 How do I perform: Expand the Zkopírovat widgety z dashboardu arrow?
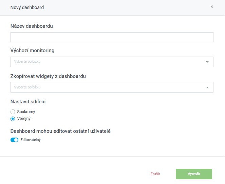click(x=207, y=87)
